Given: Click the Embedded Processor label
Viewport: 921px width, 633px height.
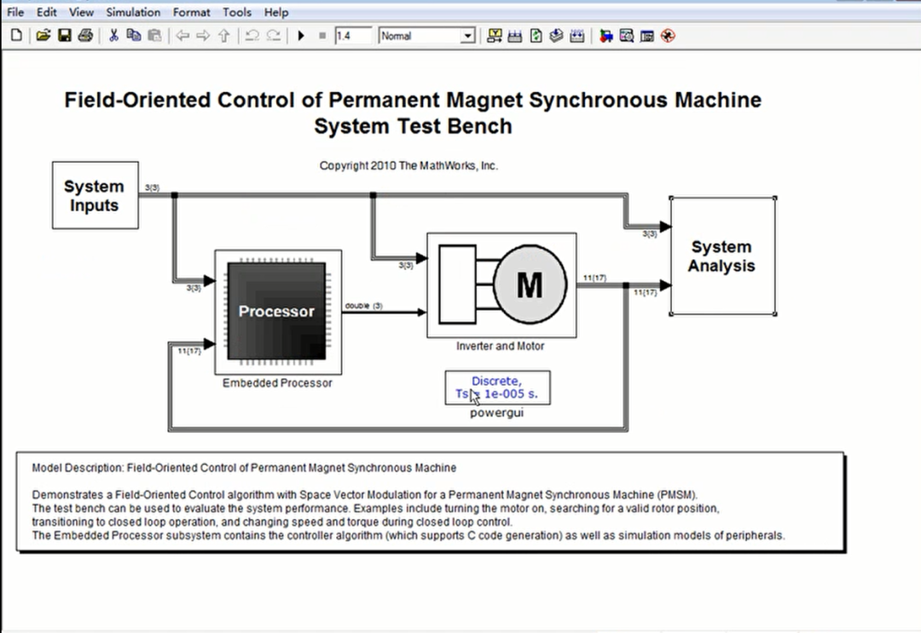Looking at the screenshot, I should (277, 383).
